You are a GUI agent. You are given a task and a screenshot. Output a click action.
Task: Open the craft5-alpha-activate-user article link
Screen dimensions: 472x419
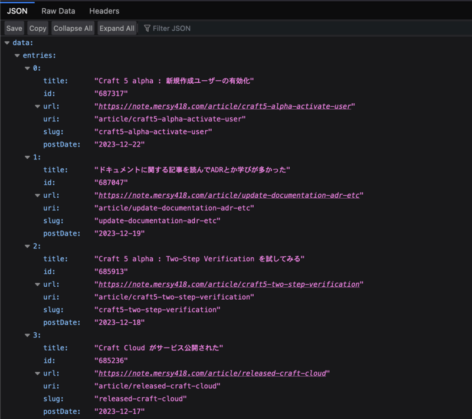[225, 106]
